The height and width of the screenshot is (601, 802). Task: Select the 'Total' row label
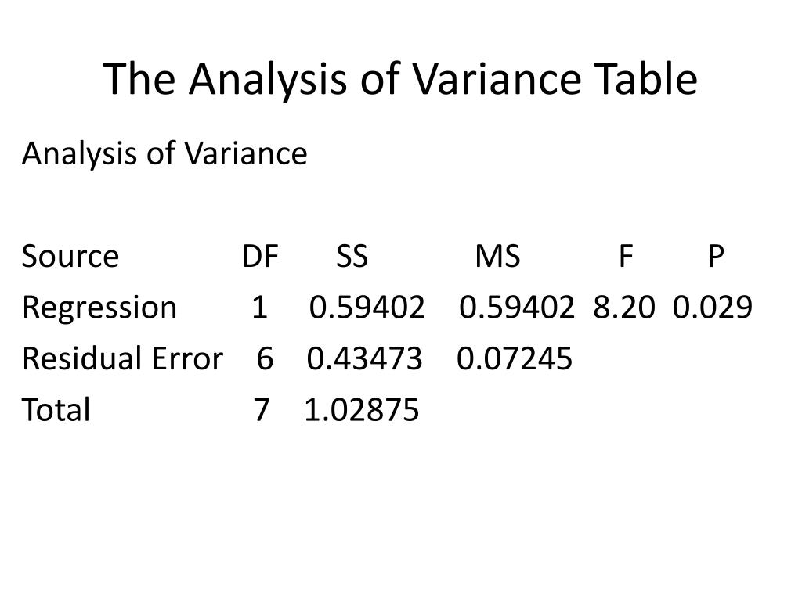click(x=56, y=409)
